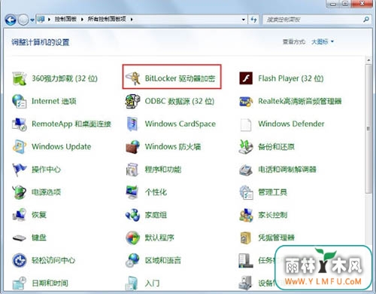Open 个性化 personalization icon
The image size is (376, 294).
pos(132,192)
